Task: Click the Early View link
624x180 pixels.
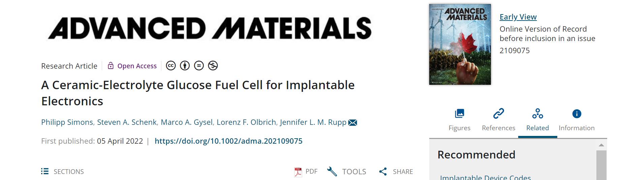Action: click(x=518, y=17)
